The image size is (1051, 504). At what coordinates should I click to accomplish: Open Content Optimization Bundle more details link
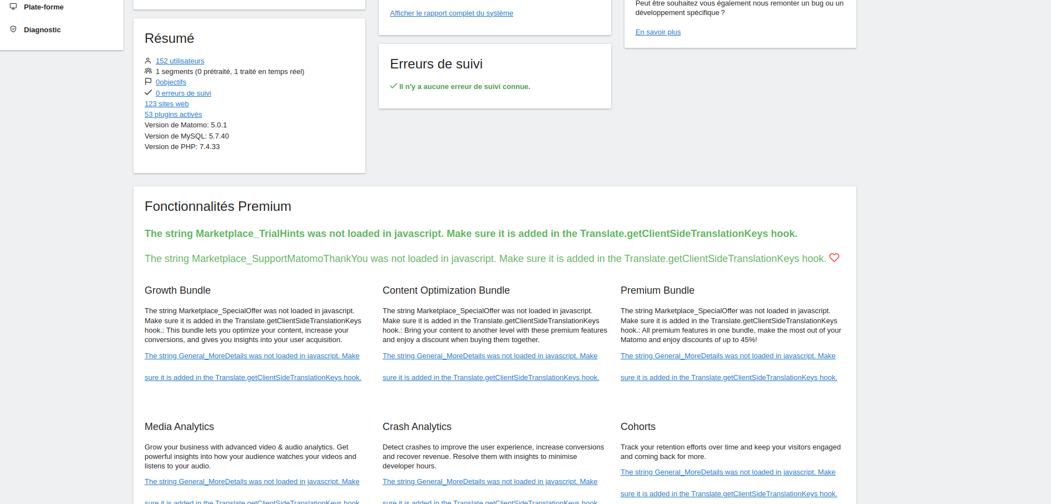[x=490, y=367]
